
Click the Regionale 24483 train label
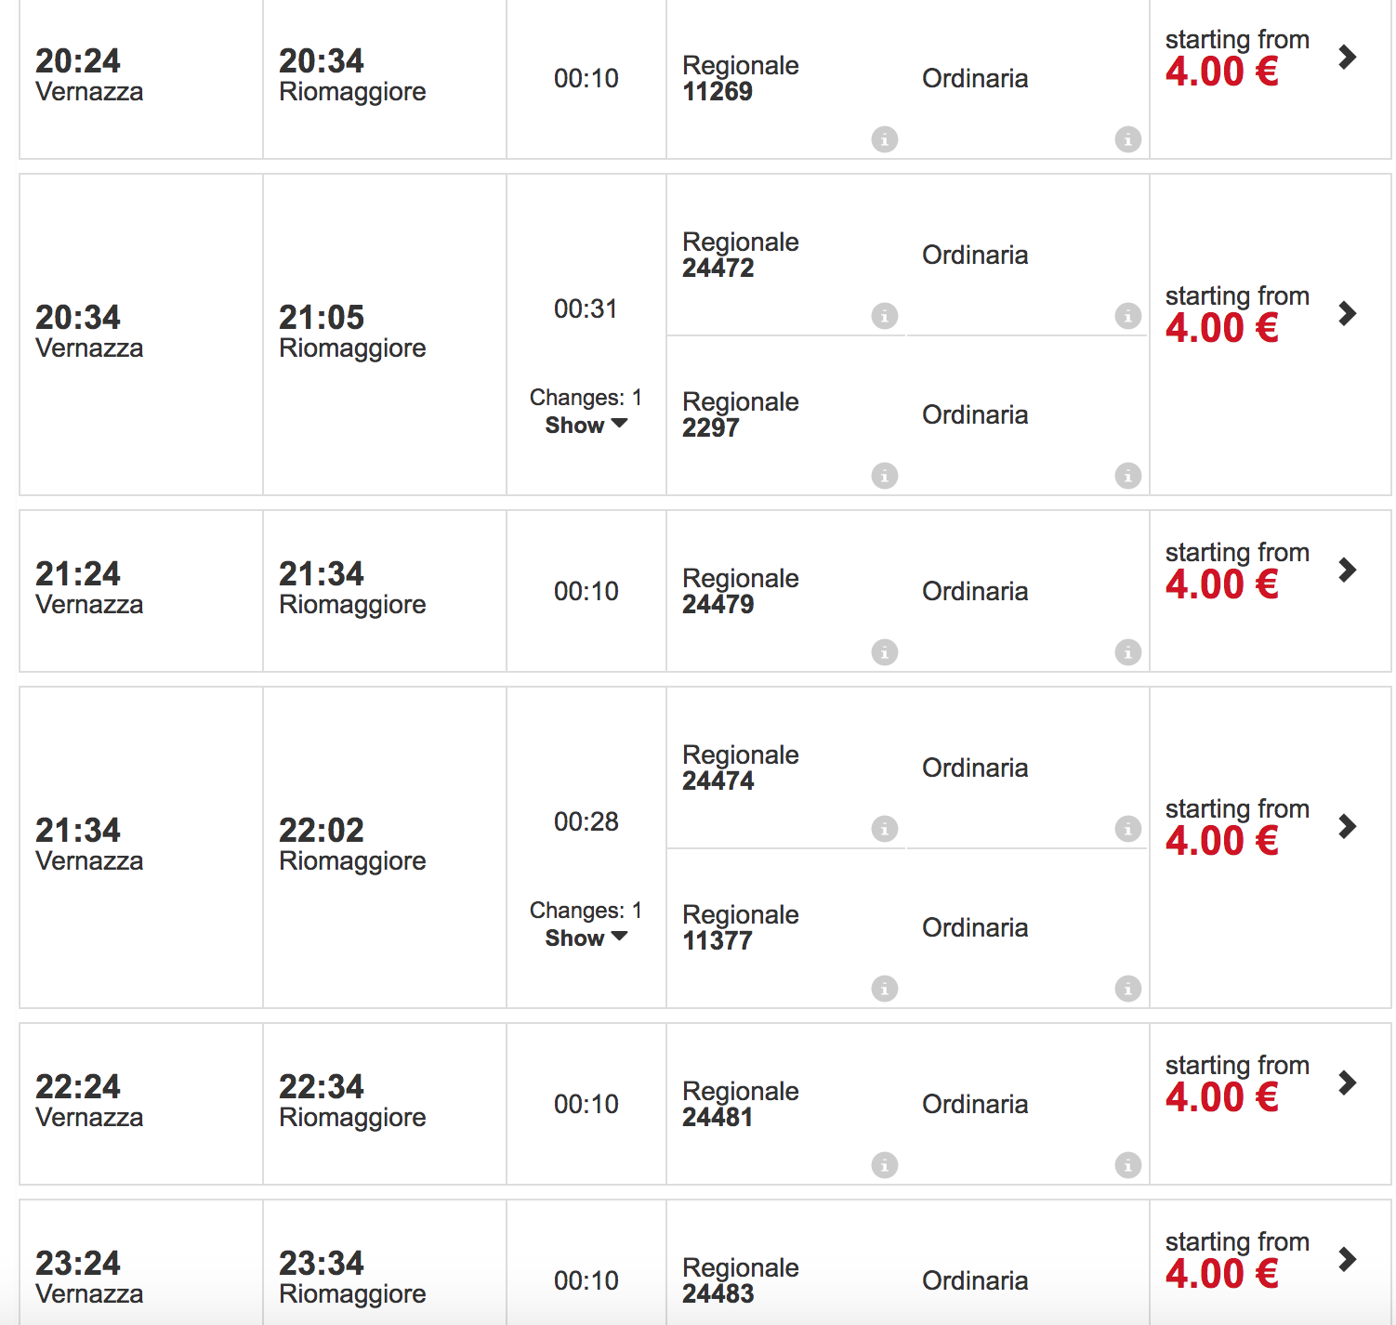tap(741, 1280)
